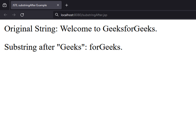Close the JSTL substringAfter Example tab

[x=58, y=5]
